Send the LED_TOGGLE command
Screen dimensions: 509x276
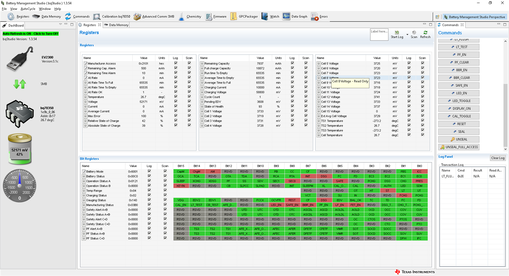[x=459, y=101]
